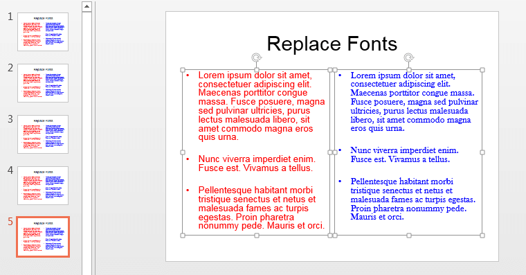The height and width of the screenshot is (275, 526).
Task: Click bottom-left handle of red text box
Action: pyautogui.click(x=183, y=236)
